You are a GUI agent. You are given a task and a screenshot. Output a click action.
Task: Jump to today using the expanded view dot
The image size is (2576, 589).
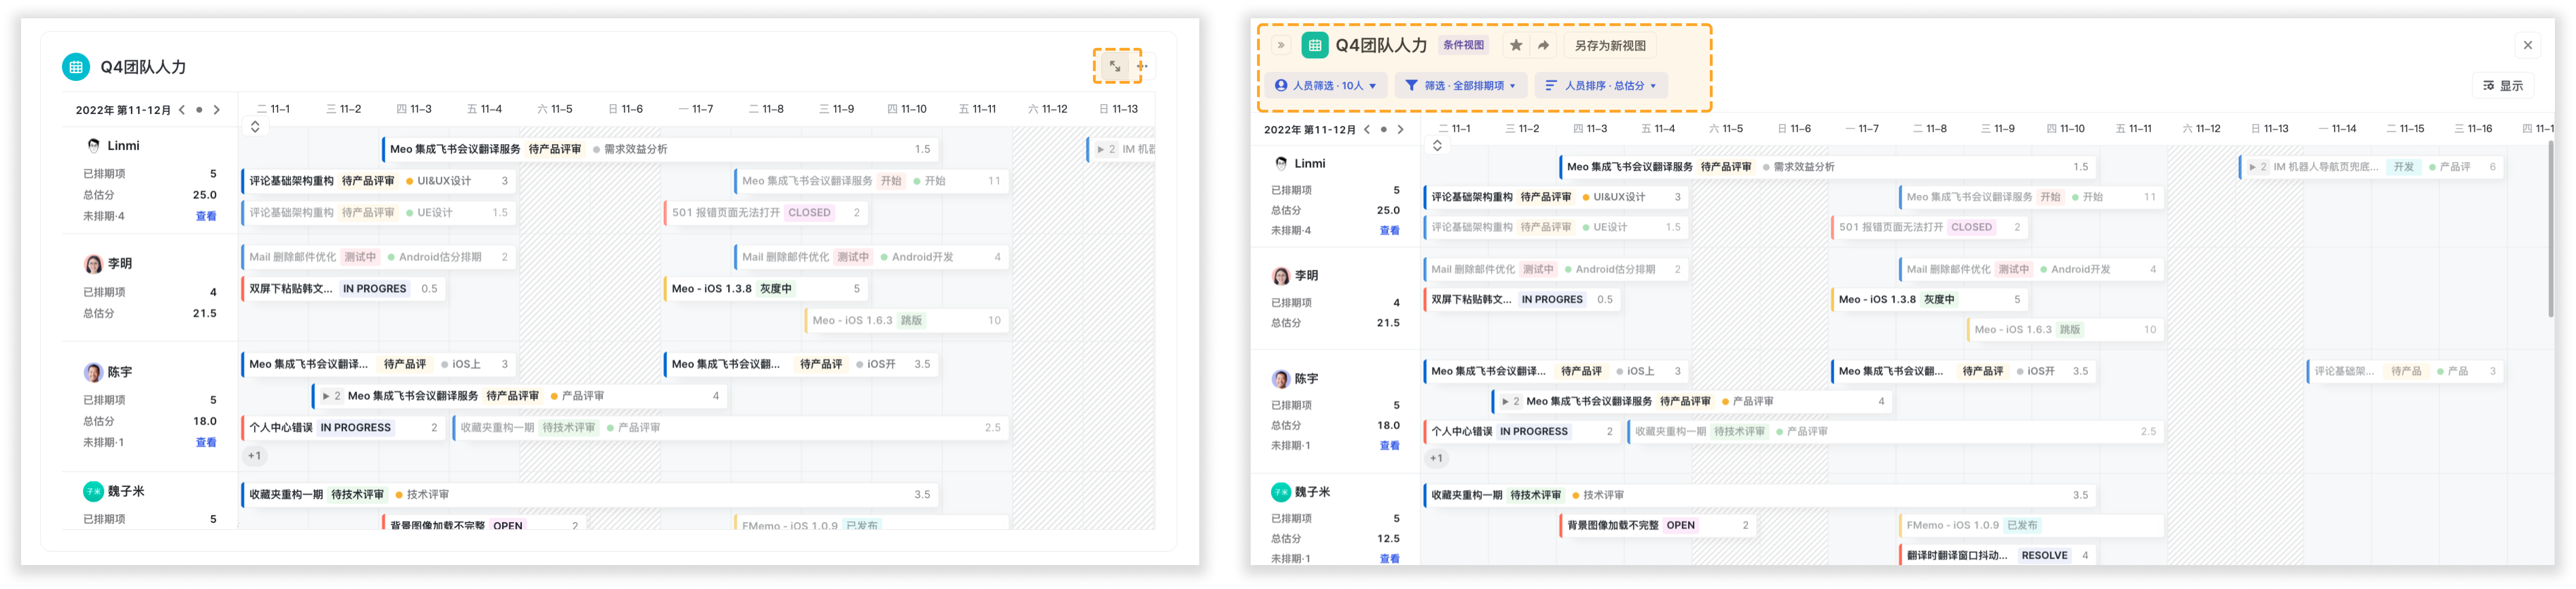pyautogui.click(x=1384, y=130)
